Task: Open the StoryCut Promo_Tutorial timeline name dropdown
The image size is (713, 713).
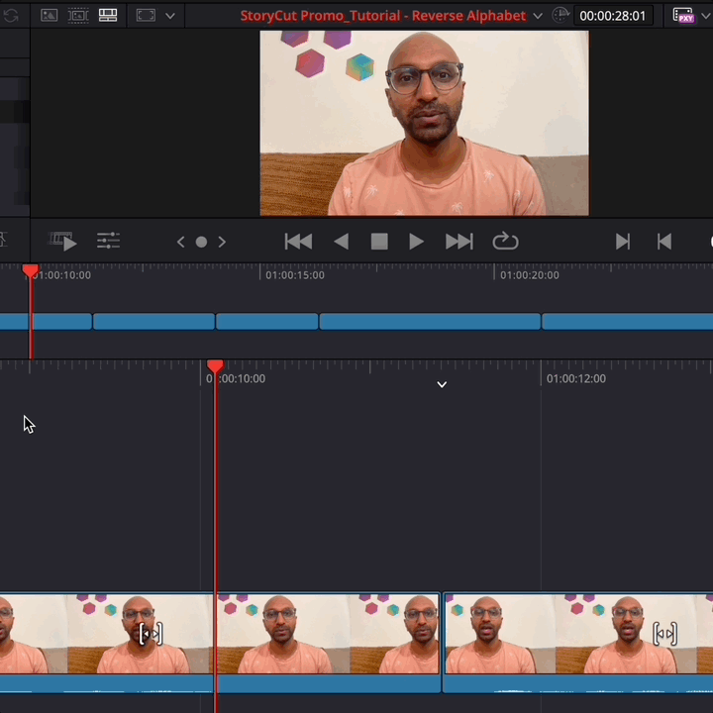Action: (x=538, y=16)
